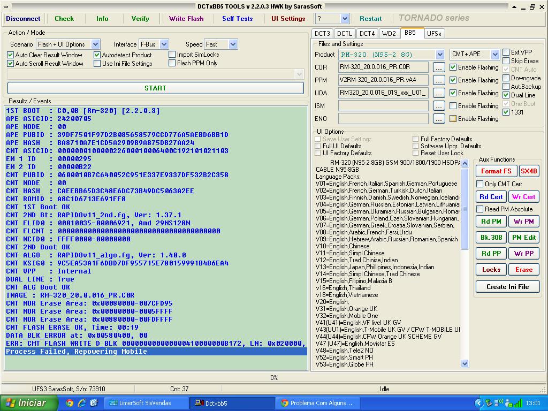The width and height of the screenshot is (548, 411).
Task: Open UI Settings
Action: point(288,19)
